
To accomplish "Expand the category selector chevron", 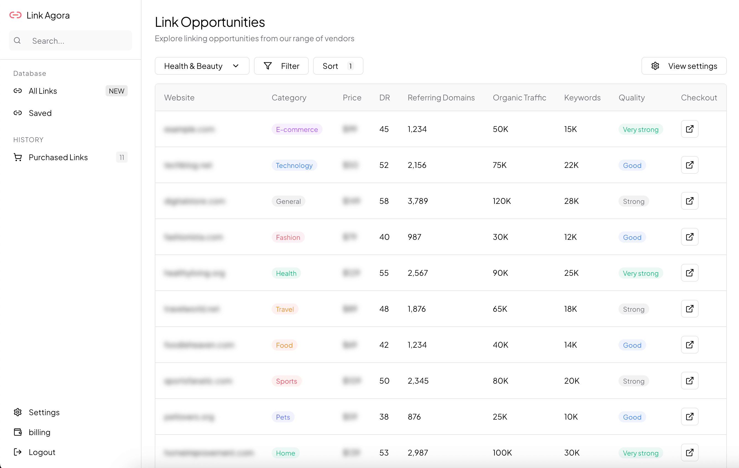I will pyautogui.click(x=236, y=66).
